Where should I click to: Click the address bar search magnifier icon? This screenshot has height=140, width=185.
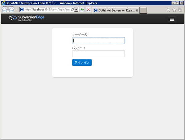(x=72, y=10)
